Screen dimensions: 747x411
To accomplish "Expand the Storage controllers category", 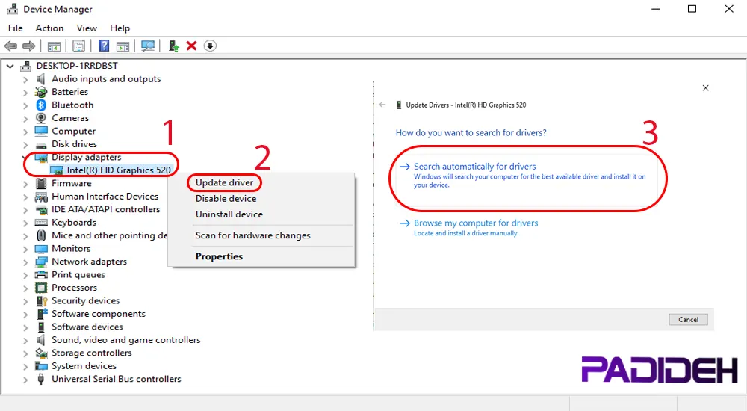I will pyautogui.click(x=25, y=353).
